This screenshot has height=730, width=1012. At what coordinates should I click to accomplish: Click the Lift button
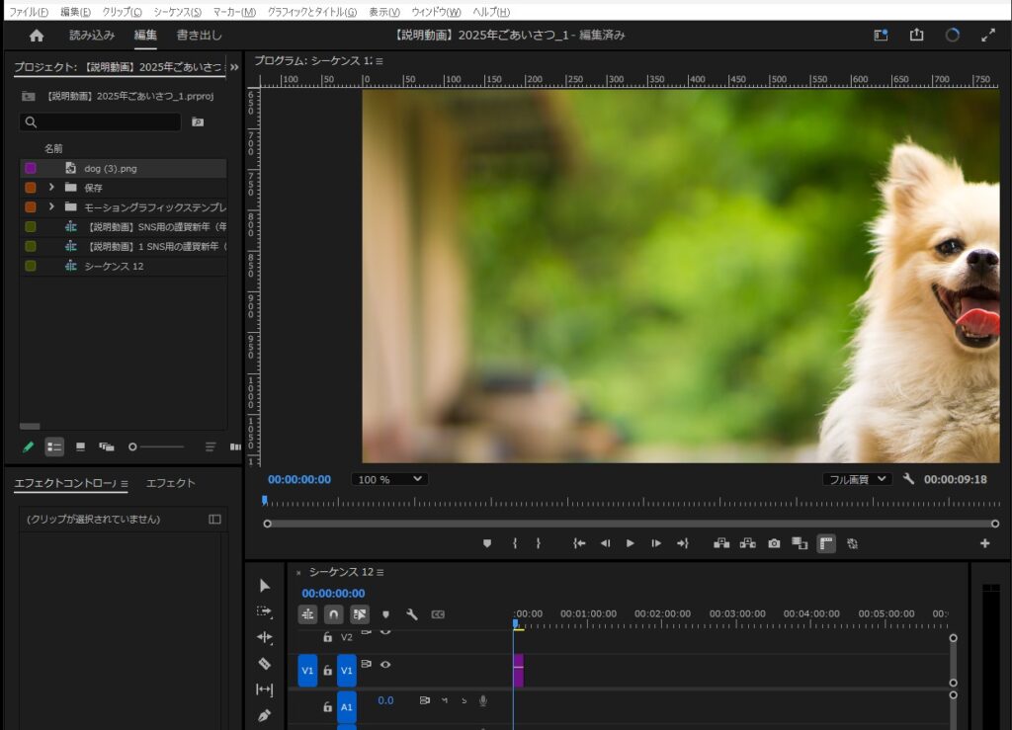pyautogui.click(x=721, y=543)
